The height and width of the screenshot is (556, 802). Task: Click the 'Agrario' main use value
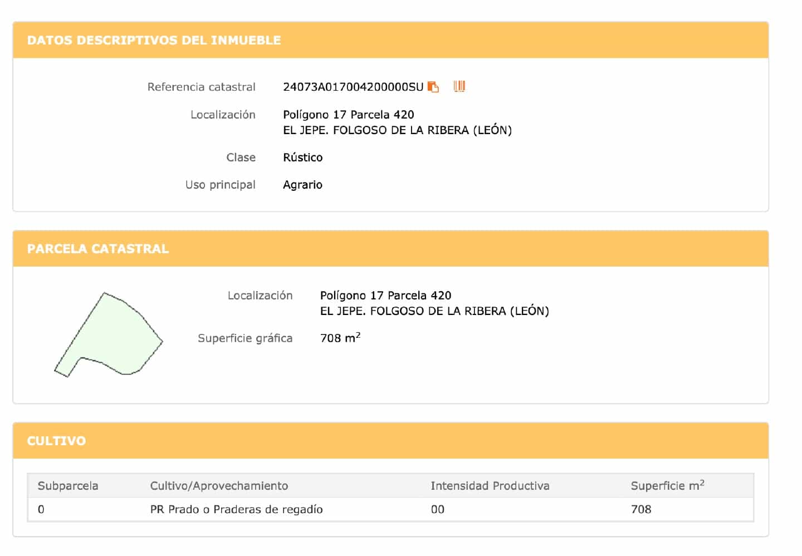click(x=303, y=185)
